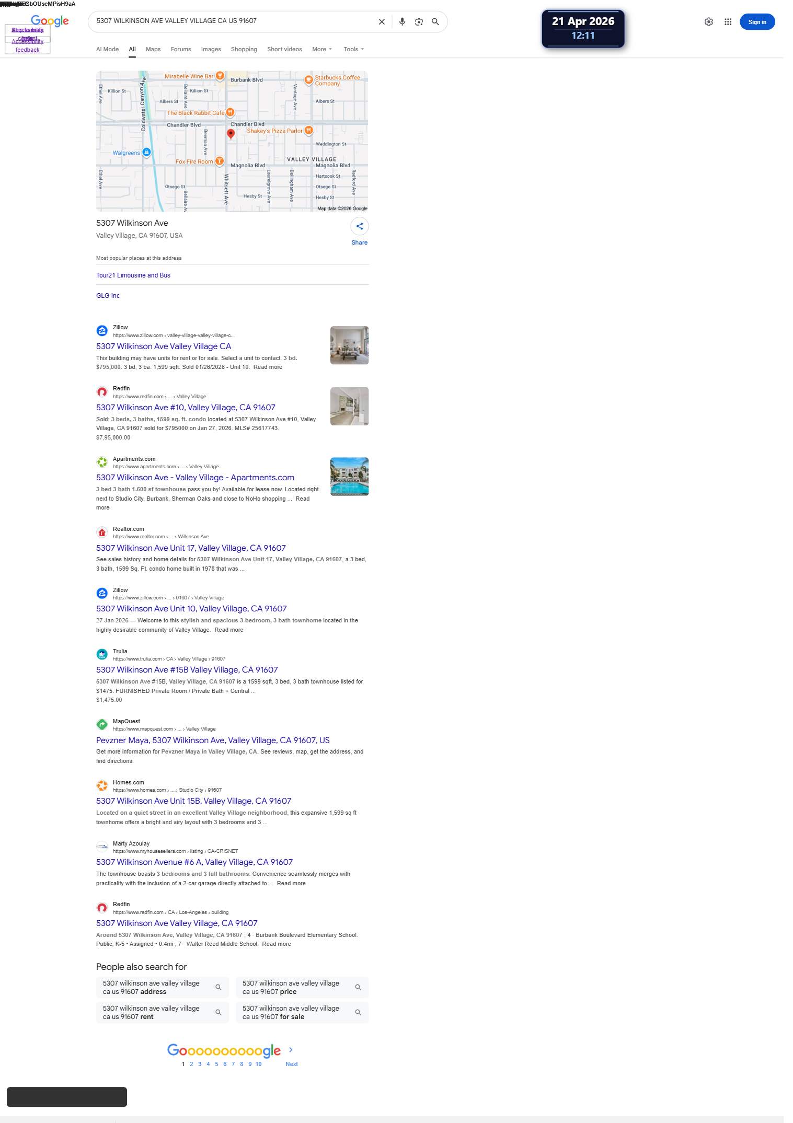Open the GLG Inc link

click(x=108, y=296)
